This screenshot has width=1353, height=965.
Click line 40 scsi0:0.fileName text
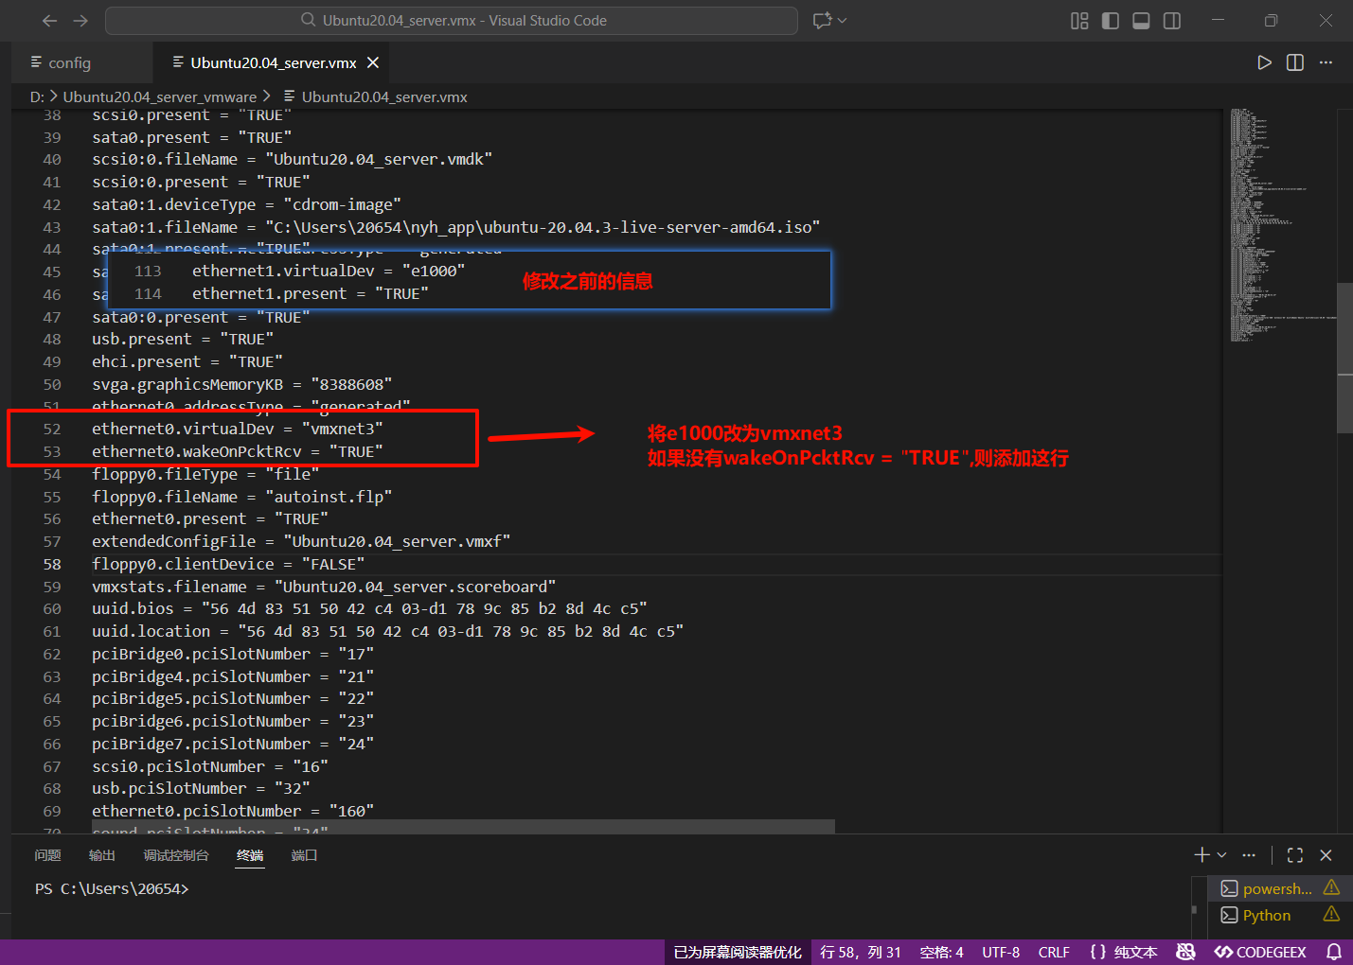click(x=292, y=159)
